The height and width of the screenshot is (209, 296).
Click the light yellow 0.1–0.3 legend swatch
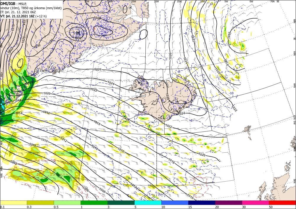tap(13, 203)
